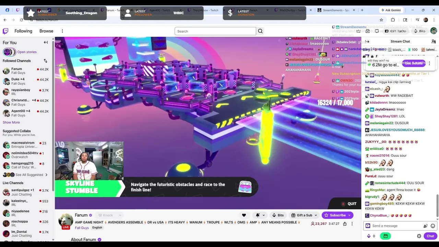Screen dimensions: 439x247
Task: Click the Twitch home logo
Action: [5, 31]
